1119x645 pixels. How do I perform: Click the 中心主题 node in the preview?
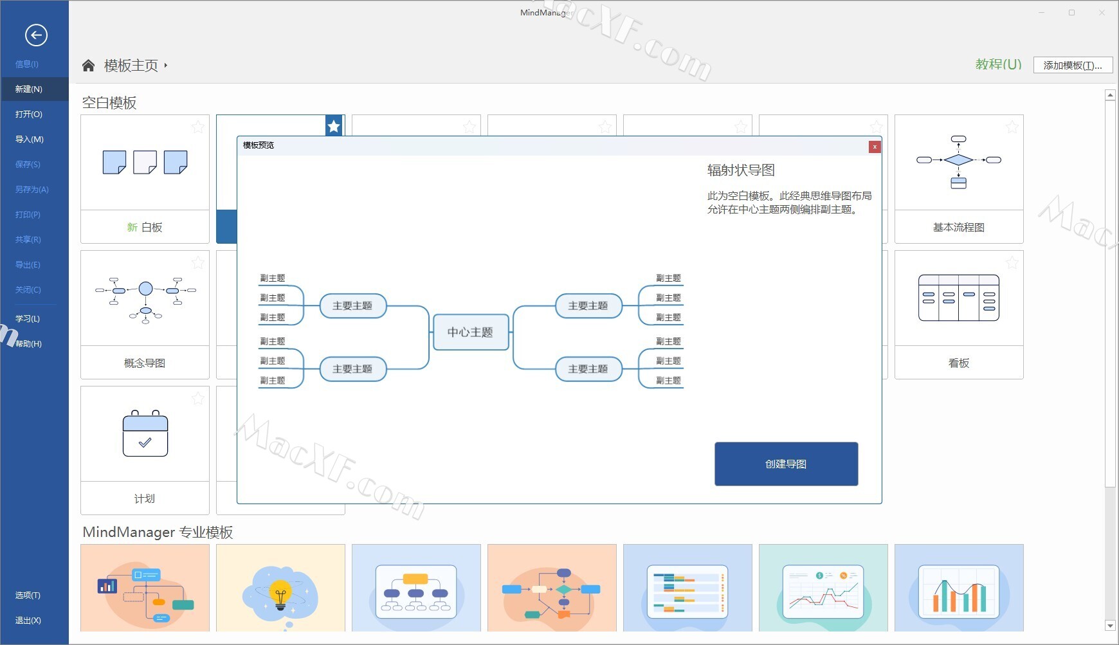[470, 332]
